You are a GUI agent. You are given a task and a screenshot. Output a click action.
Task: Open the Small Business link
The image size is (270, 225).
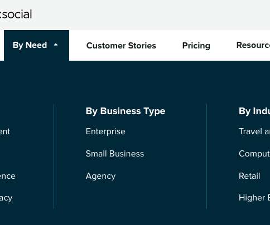pyautogui.click(x=115, y=154)
